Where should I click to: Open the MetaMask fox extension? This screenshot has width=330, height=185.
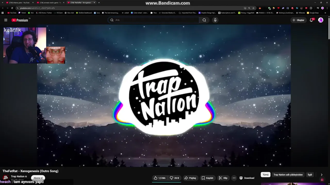(x=260, y=8)
